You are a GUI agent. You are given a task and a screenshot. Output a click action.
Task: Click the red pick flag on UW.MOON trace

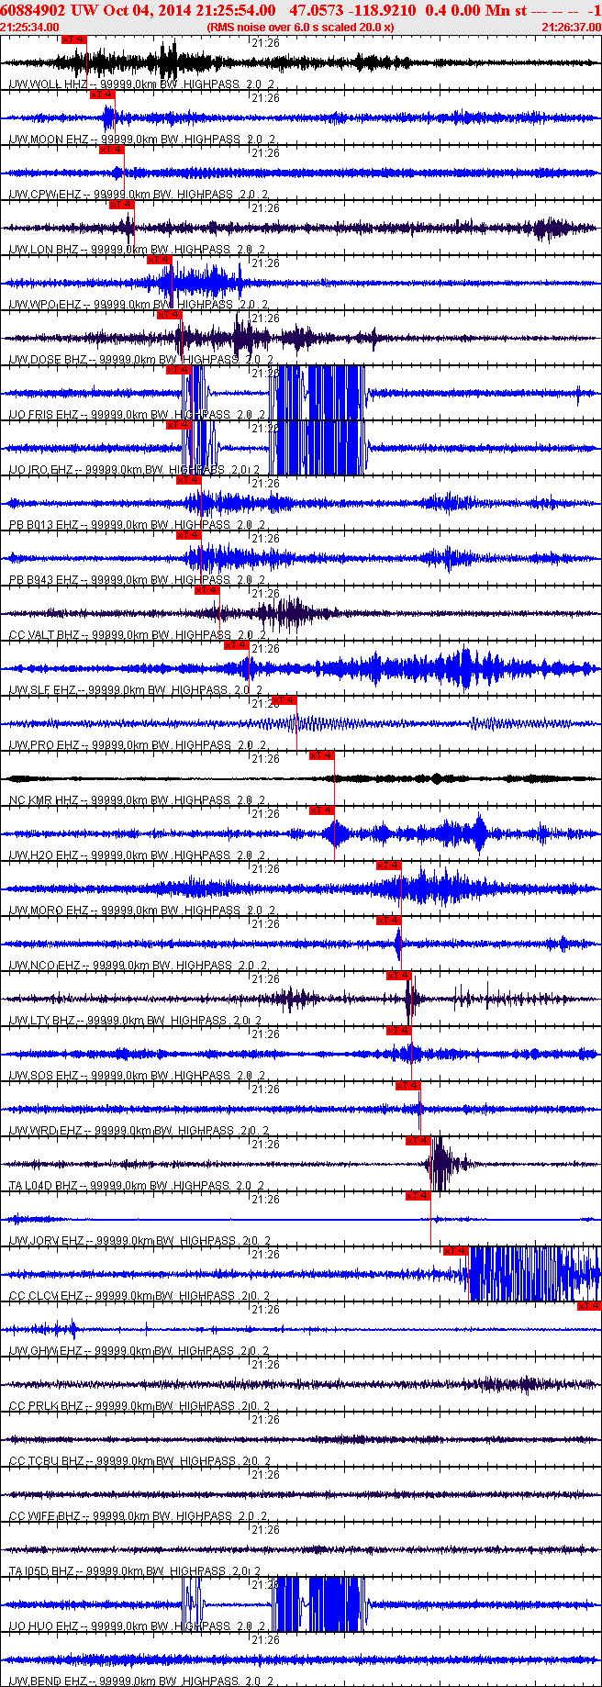(x=102, y=95)
